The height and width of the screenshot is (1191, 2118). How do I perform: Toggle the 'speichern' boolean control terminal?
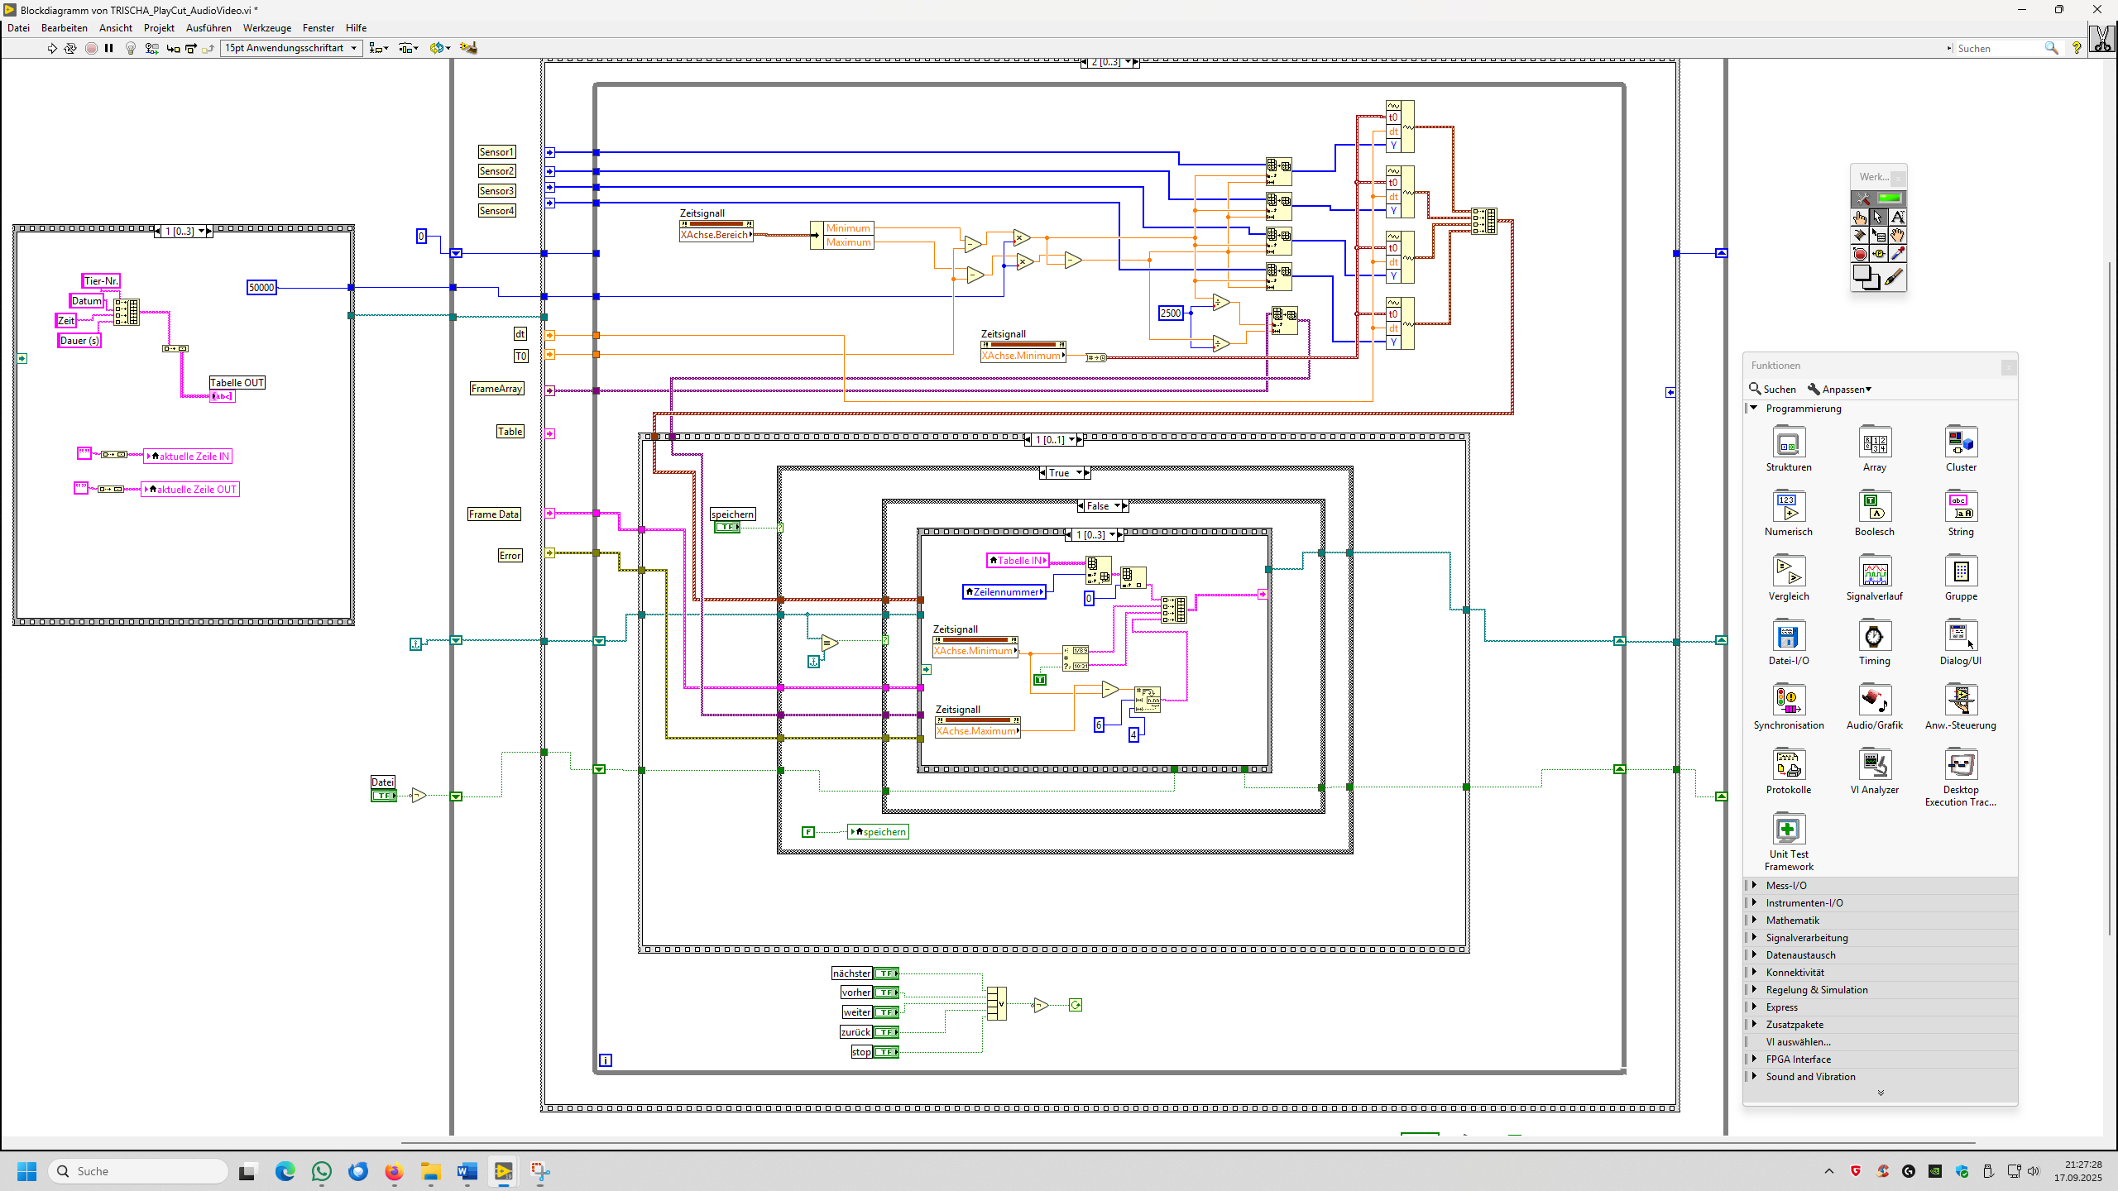tap(727, 527)
